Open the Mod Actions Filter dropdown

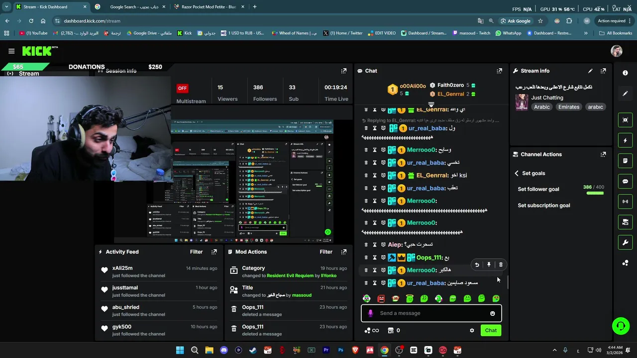click(326, 252)
